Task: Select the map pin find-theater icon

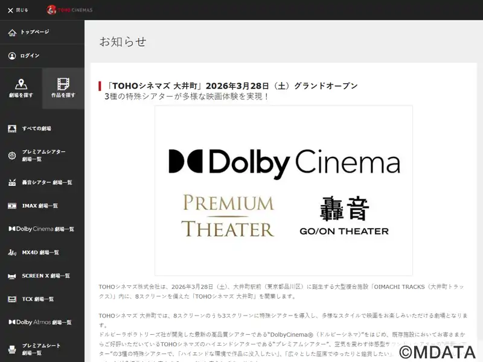Action: tap(21, 84)
